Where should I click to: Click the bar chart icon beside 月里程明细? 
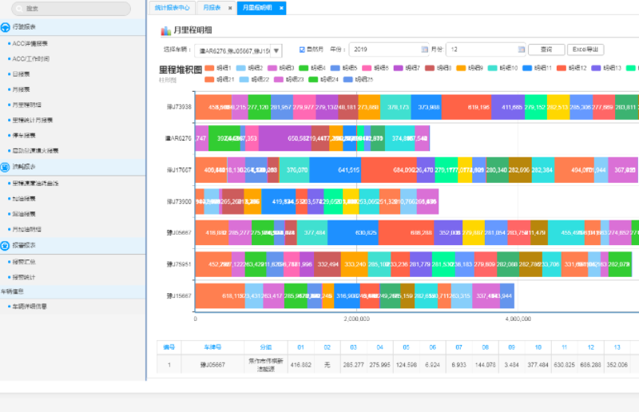[x=166, y=30]
